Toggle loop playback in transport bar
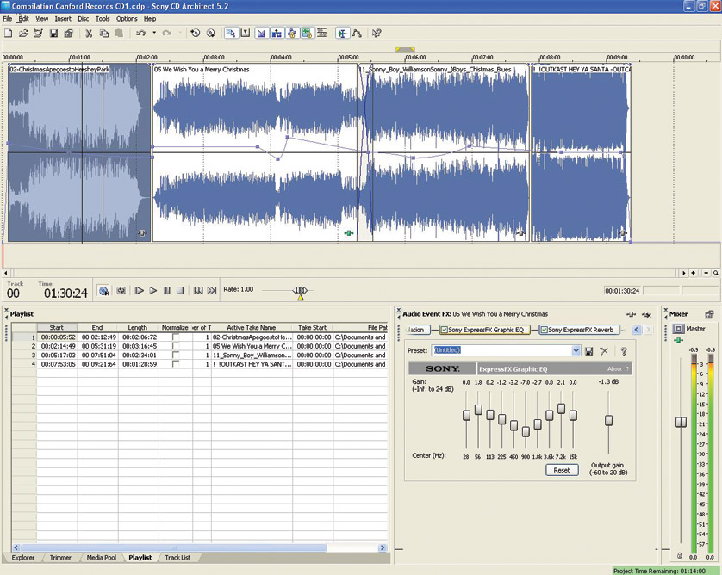The height and width of the screenshot is (575, 722). click(x=121, y=291)
